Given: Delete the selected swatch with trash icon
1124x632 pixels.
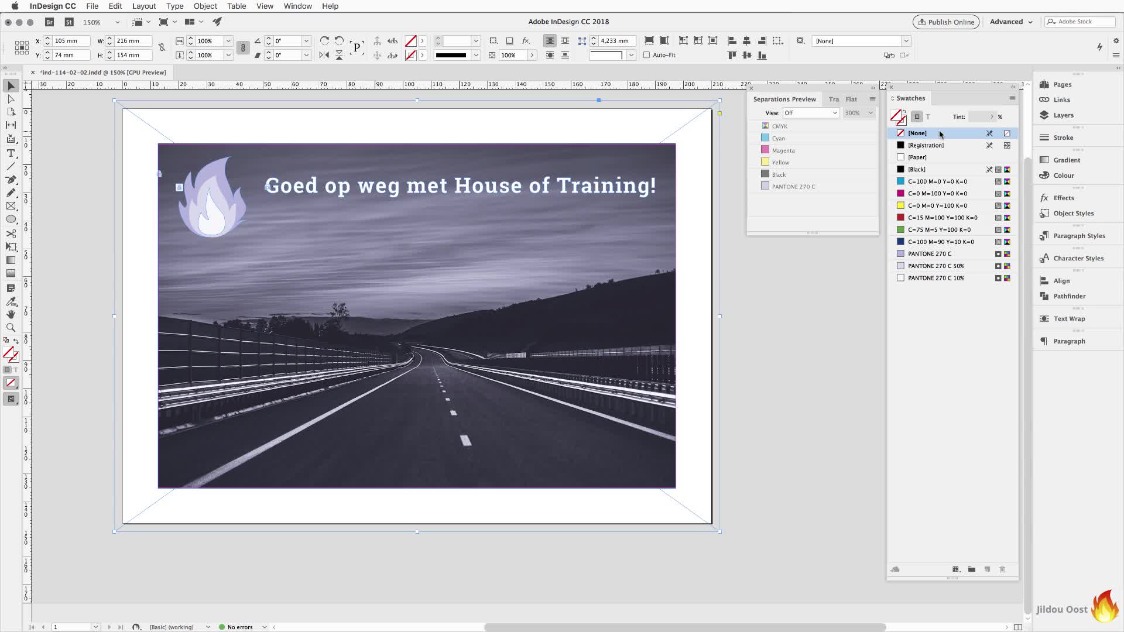Looking at the screenshot, I should [1002, 569].
